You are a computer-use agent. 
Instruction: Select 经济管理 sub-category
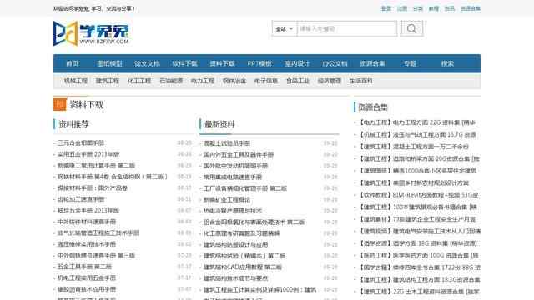(330, 81)
